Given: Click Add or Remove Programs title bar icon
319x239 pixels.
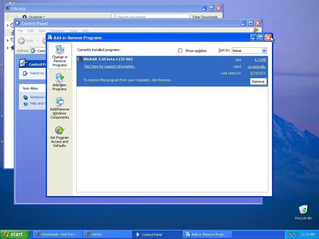Looking at the screenshot, I should coord(50,37).
